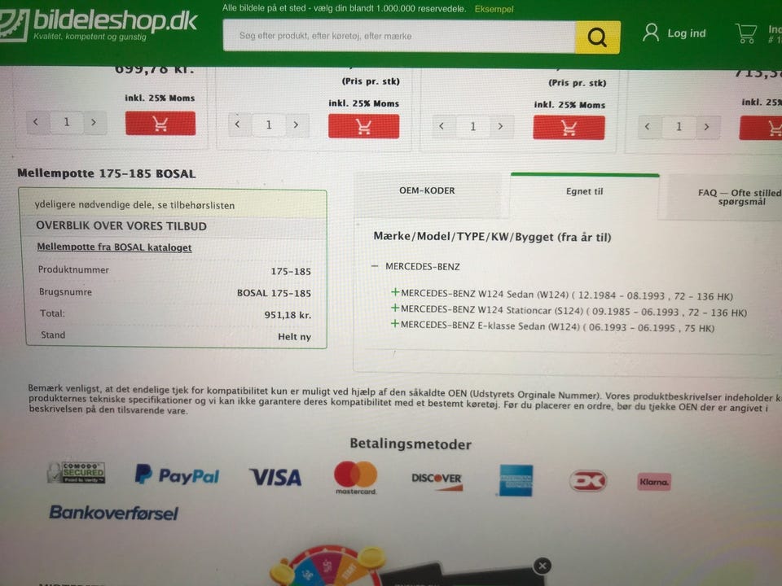This screenshot has height=586, width=782.
Task: Expand MERCEDES-BENZ E-klasse Sedan entry
Action: click(x=395, y=324)
